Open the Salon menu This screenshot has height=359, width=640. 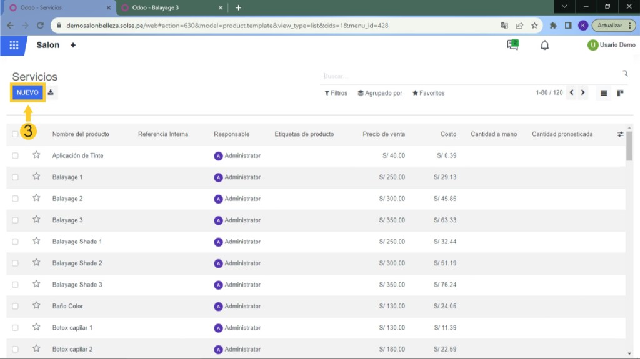(48, 46)
